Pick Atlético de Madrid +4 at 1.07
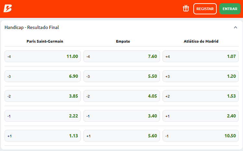Viewport: 243px width, 151px height. point(200,56)
